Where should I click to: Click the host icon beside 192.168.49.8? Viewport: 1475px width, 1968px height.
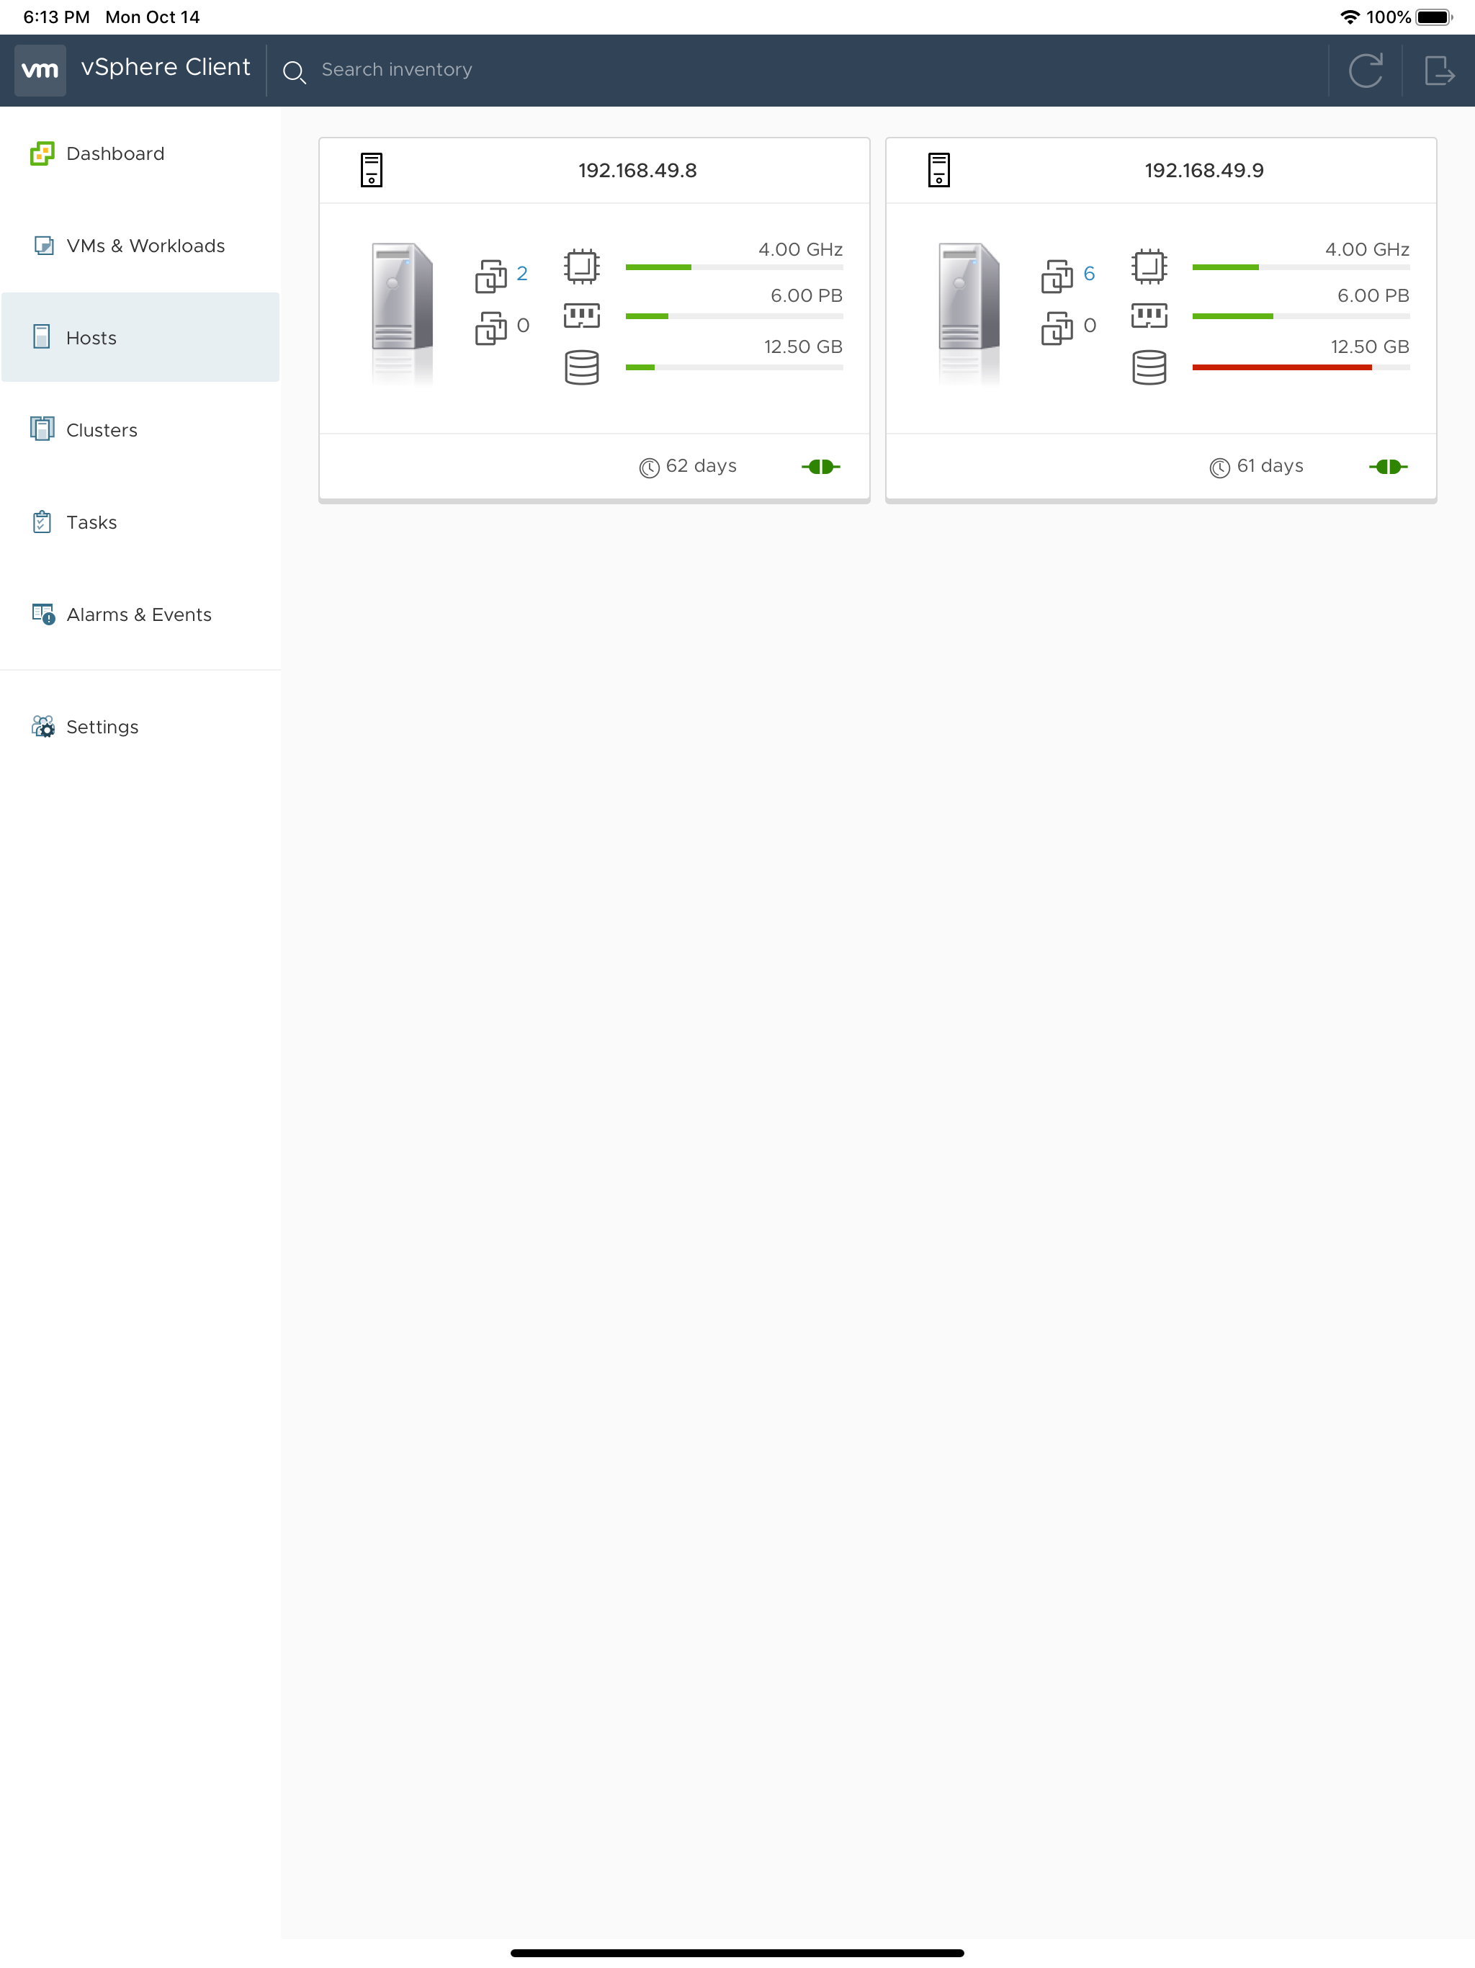371,170
